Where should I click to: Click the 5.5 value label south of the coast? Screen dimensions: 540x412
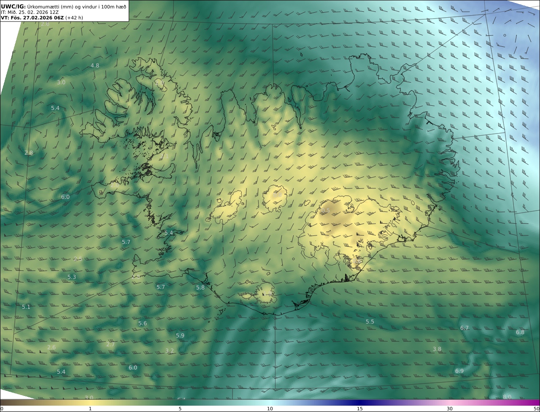click(x=370, y=321)
